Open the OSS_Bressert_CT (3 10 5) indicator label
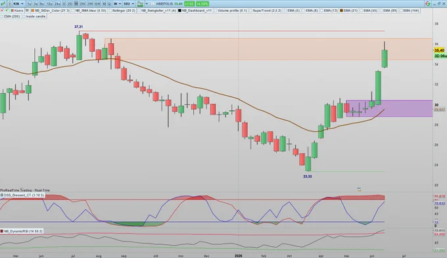The height and width of the screenshot is (258, 447). coord(22,195)
